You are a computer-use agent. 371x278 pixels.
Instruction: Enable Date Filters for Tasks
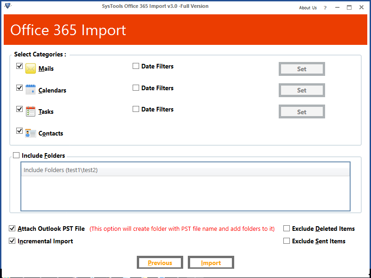pyautogui.click(x=136, y=109)
